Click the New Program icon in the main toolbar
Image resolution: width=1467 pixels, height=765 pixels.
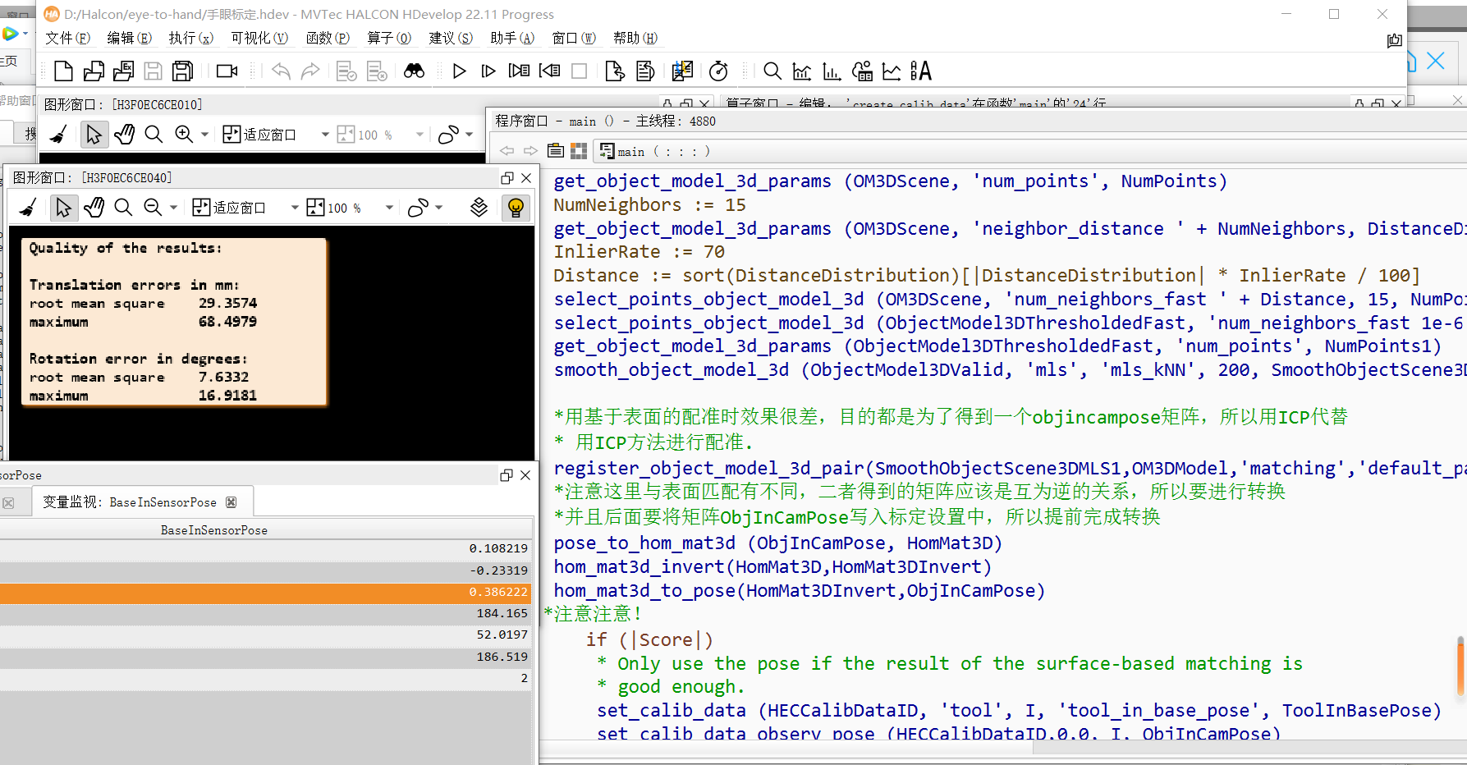click(x=63, y=71)
